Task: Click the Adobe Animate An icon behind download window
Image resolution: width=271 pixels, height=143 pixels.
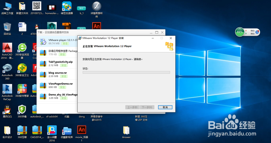Action: 97,26
